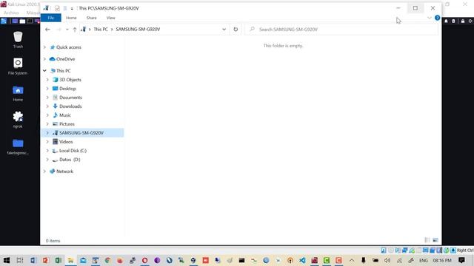Click the Task View taskbar icon
Screen dimensions: 474x266
[x=20, y=260]
